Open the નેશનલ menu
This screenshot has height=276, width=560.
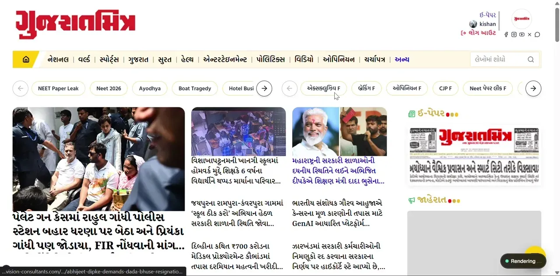click(x=58, y=59)
